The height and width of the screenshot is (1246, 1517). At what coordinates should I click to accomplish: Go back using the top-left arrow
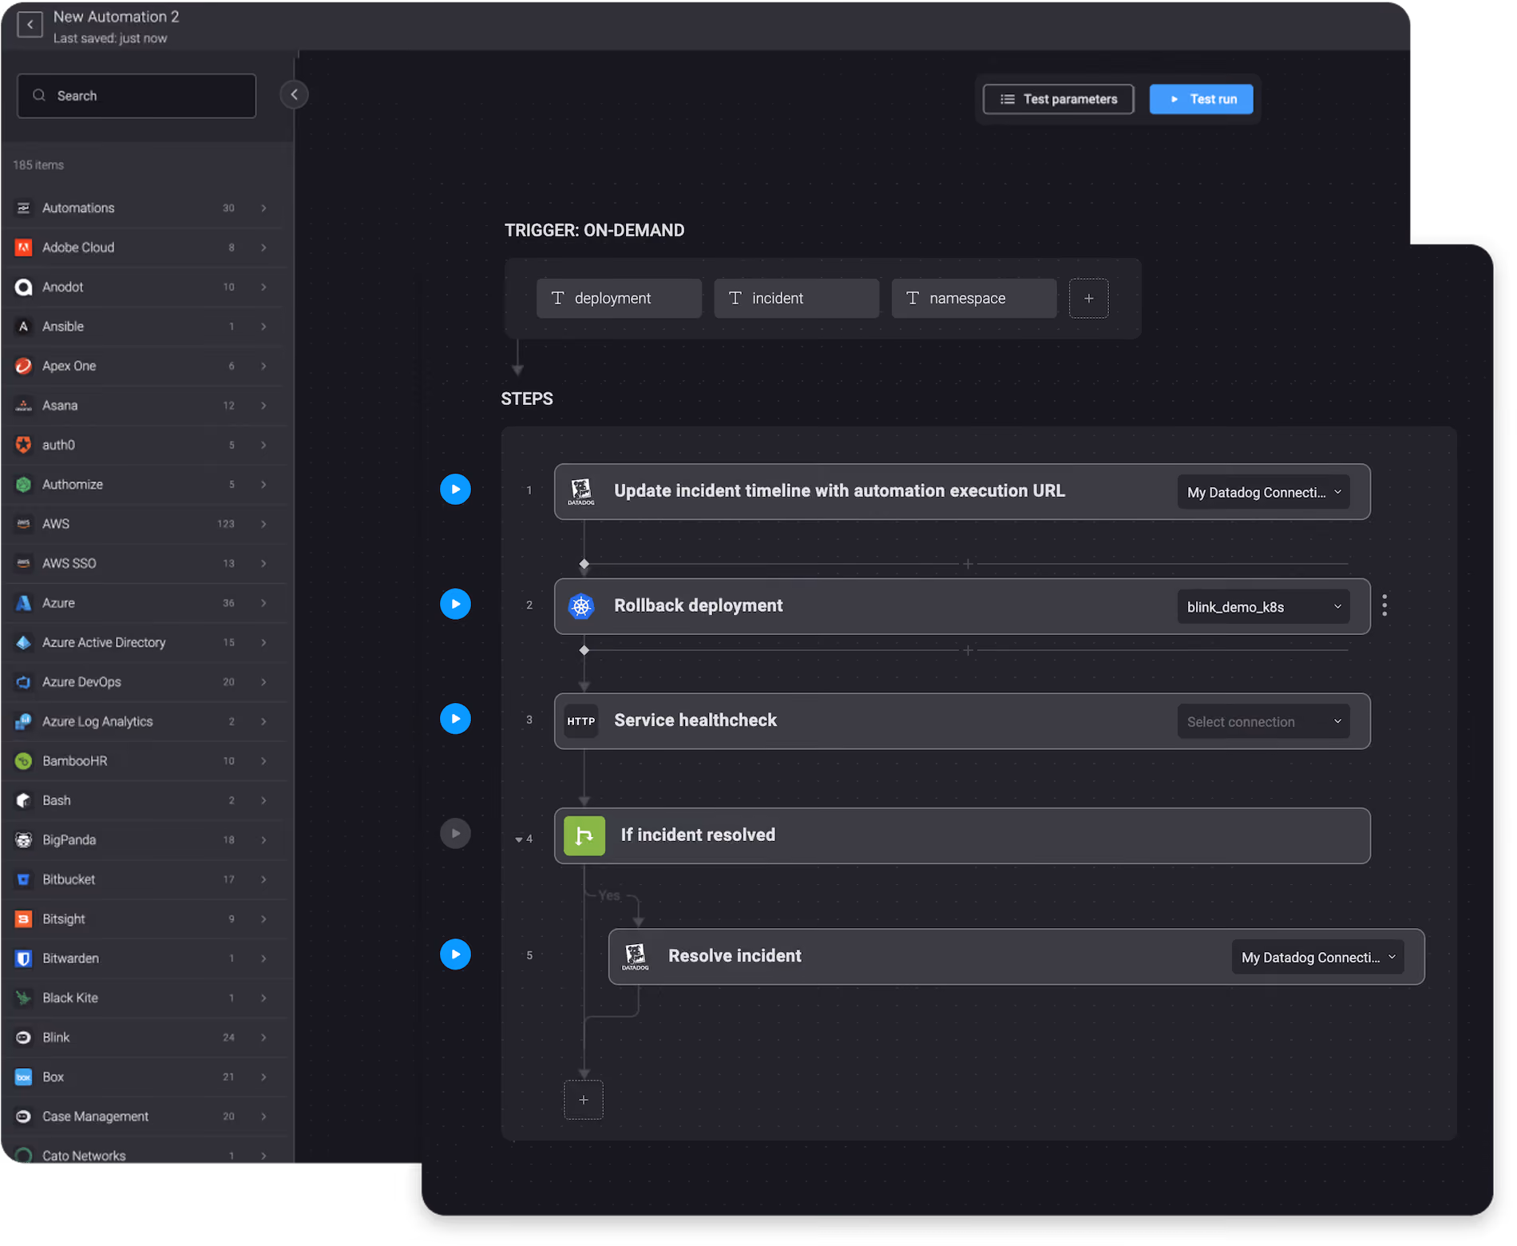pos(30,25)
